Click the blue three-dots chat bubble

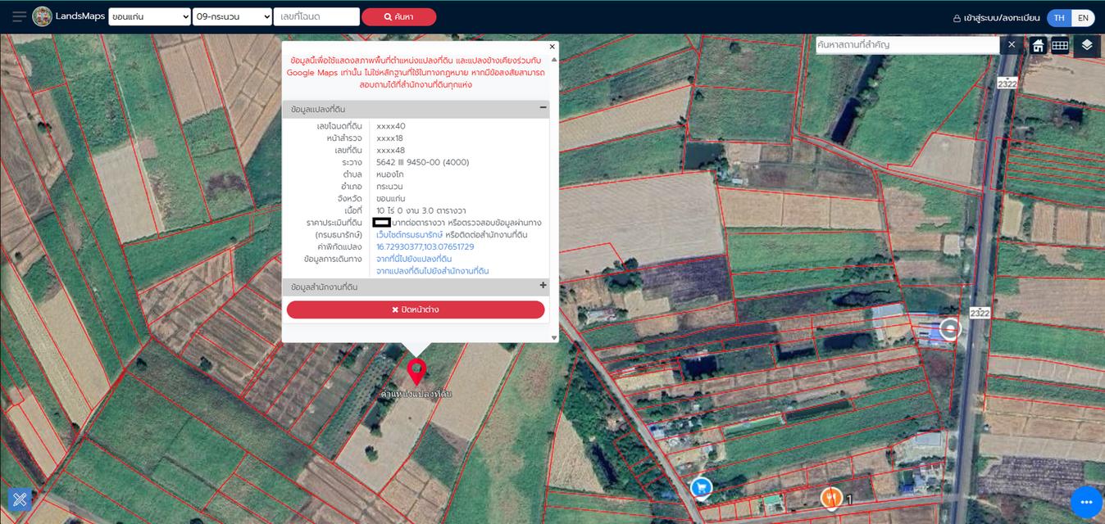1086,502
